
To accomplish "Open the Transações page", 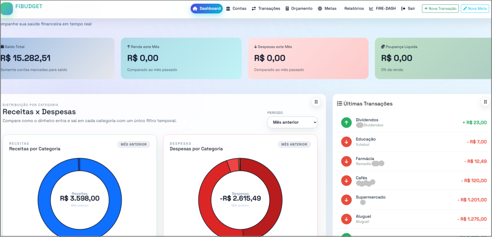I will pos(266,9).
